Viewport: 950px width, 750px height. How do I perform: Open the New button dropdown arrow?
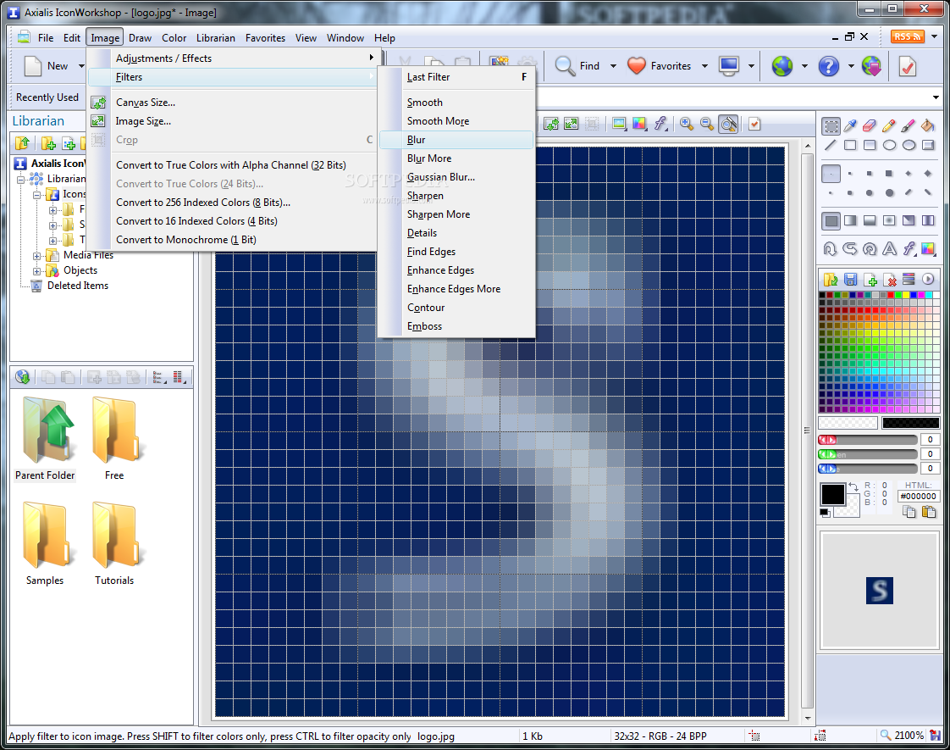click(81, 65)
